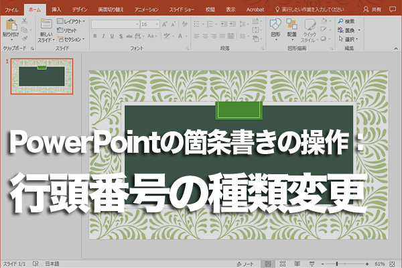This screenshot has width=402, height=268.
Task: Click the Notes (ノート) button
Action: (x=245, y=264)
